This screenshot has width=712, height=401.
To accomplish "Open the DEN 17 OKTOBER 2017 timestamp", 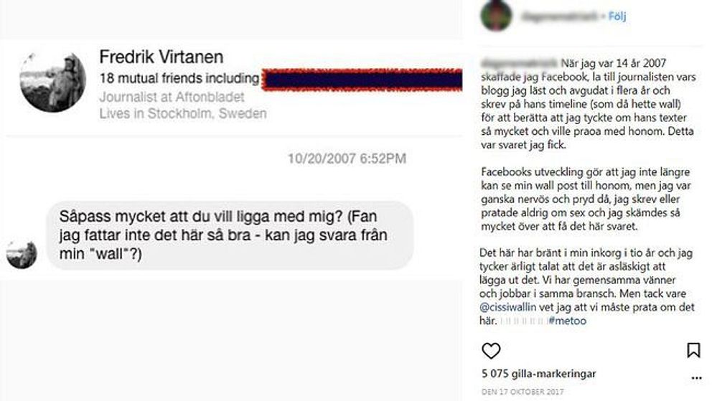I will (523, 392).
